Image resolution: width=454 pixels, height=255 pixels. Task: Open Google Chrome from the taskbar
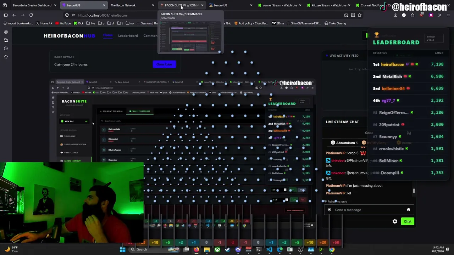click(x=332, y=249)
